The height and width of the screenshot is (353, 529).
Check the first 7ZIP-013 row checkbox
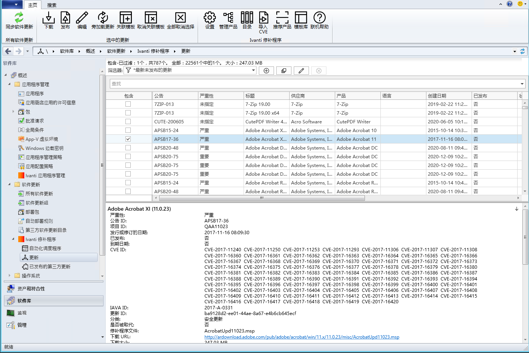(128, 104)
